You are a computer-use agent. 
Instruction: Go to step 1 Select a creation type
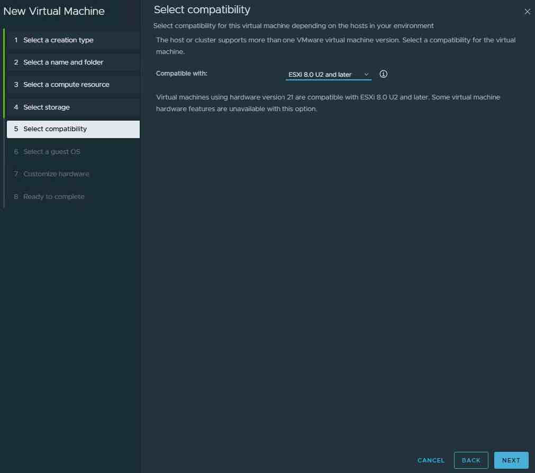(58, 40)
